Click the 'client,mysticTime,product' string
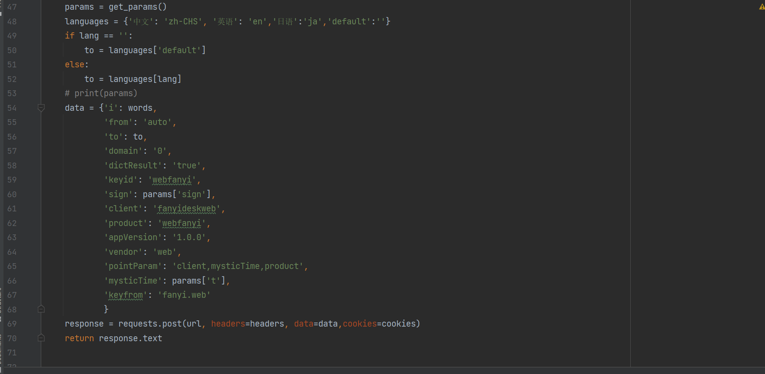Viewport: 765px width, 374px height. pos(238,266)
